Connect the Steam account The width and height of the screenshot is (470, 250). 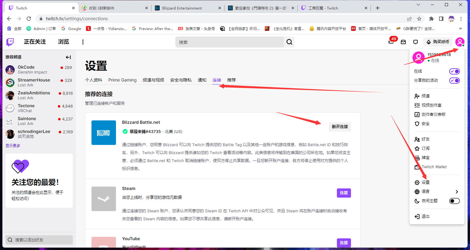344,193
